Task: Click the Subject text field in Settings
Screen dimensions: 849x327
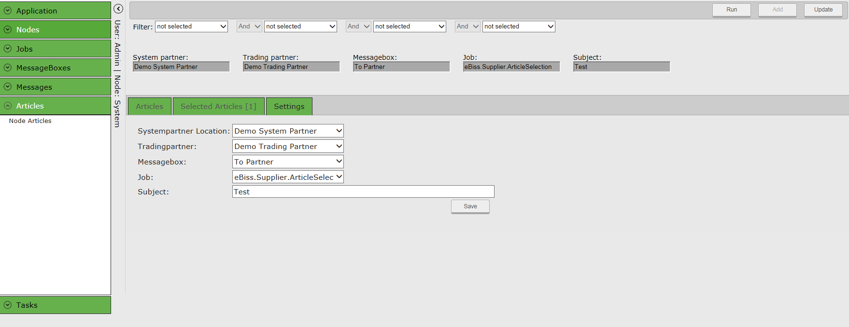Action: click(x=363, y=191)
